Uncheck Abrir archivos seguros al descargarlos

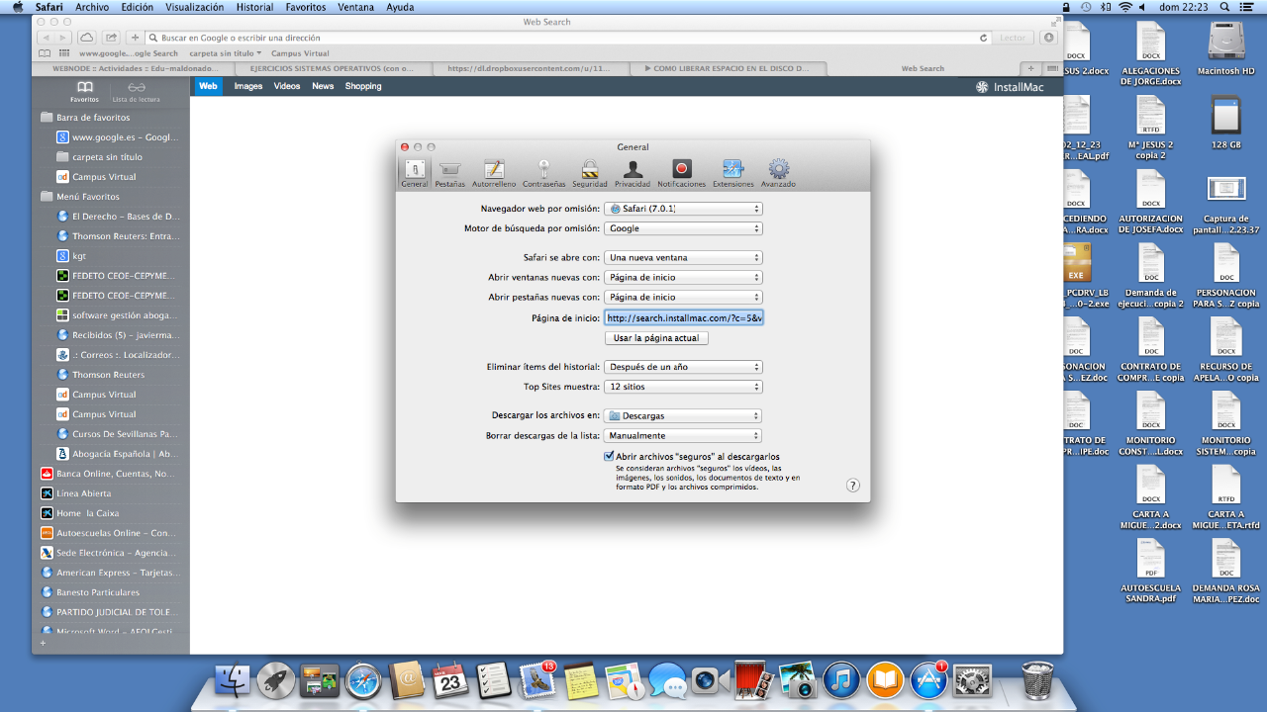coord(609,456)
